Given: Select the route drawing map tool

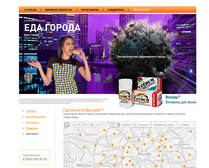Looking at the screenshot, I should 85,125.
